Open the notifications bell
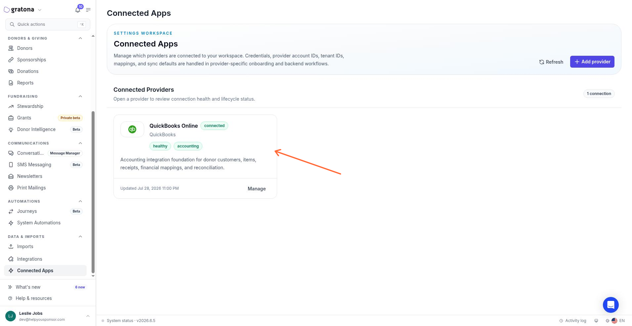This screenshot has width=632, height=326. click(x=78, y=10)
